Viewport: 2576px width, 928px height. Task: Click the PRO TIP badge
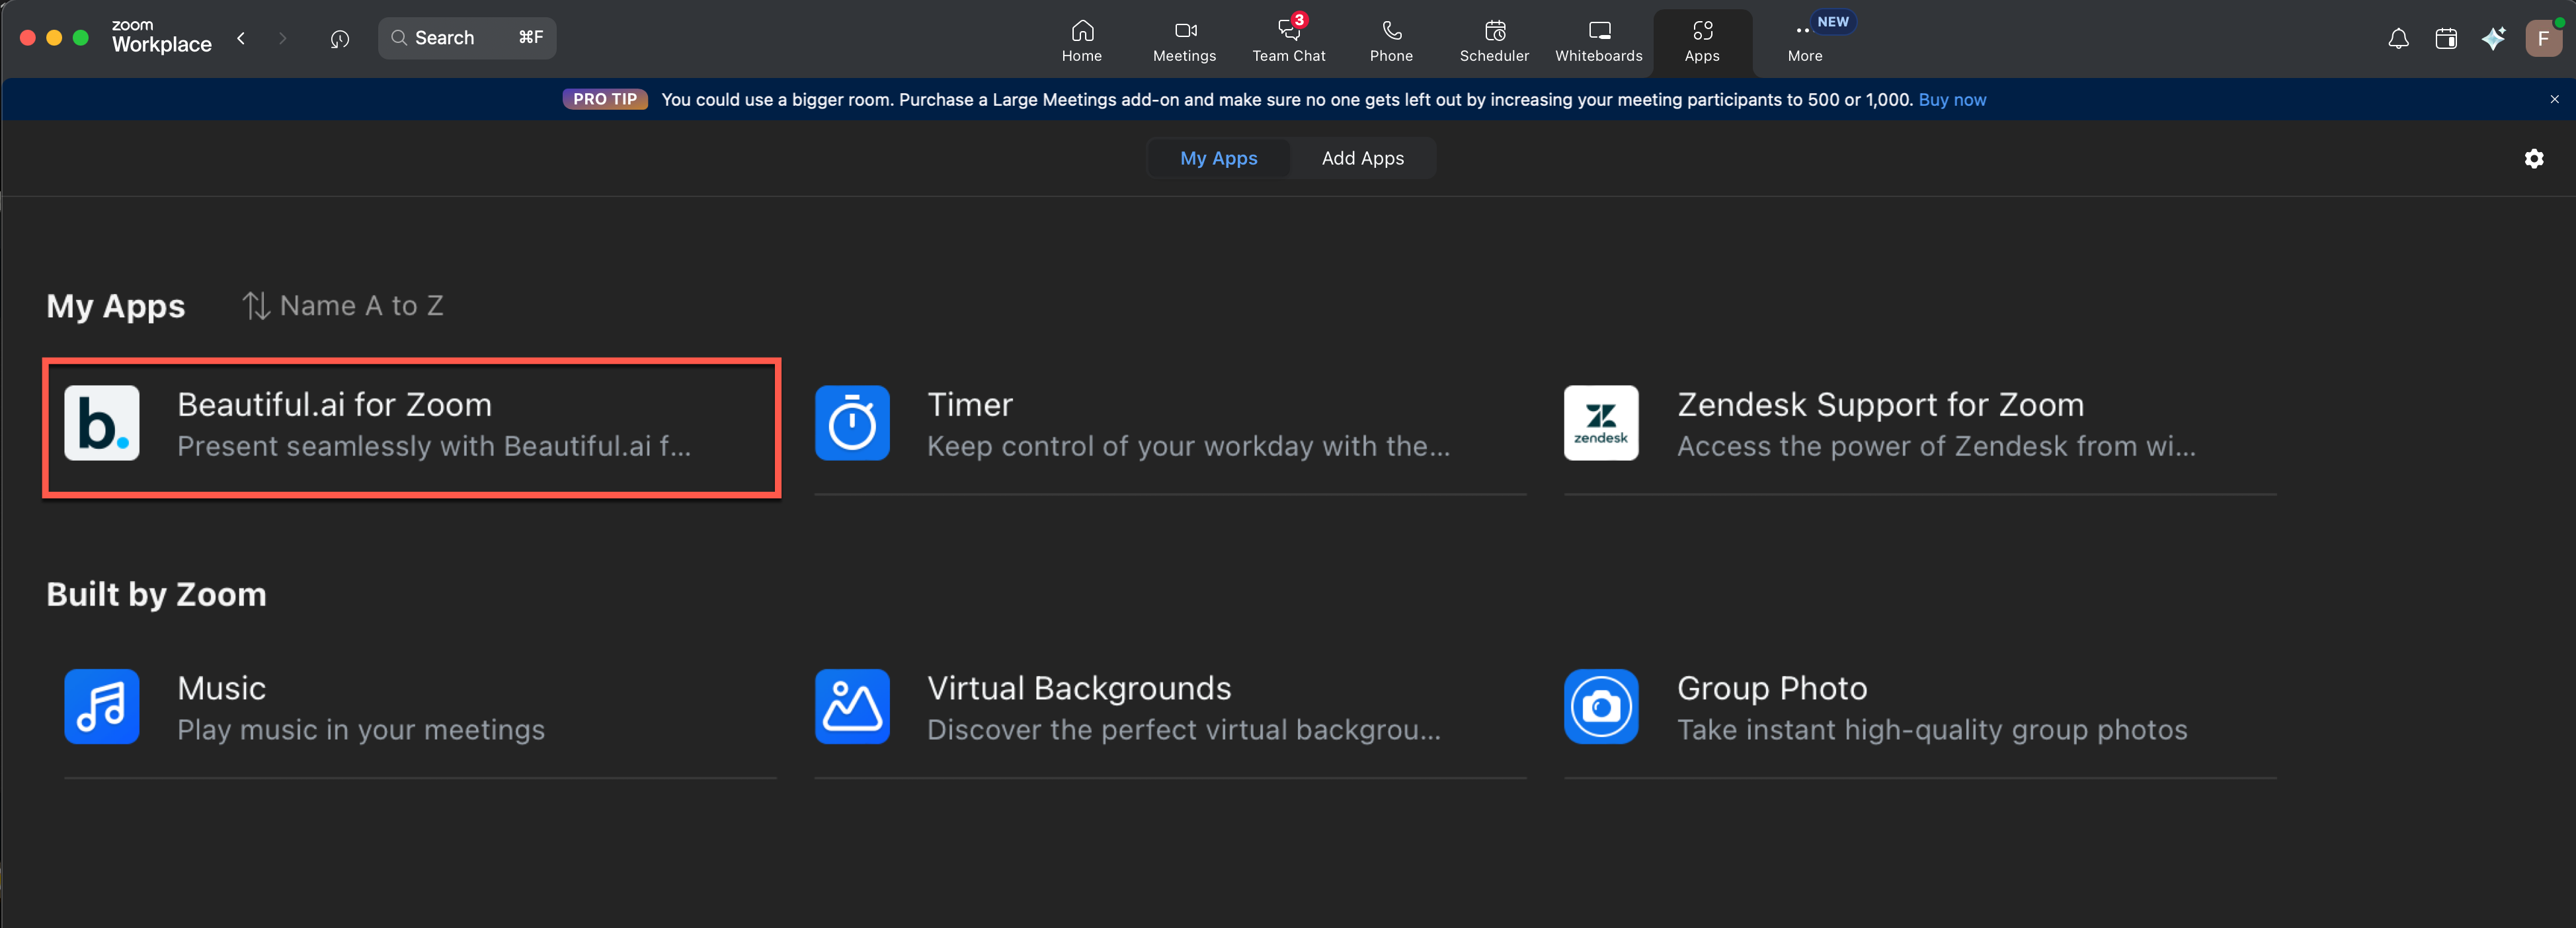605,99
